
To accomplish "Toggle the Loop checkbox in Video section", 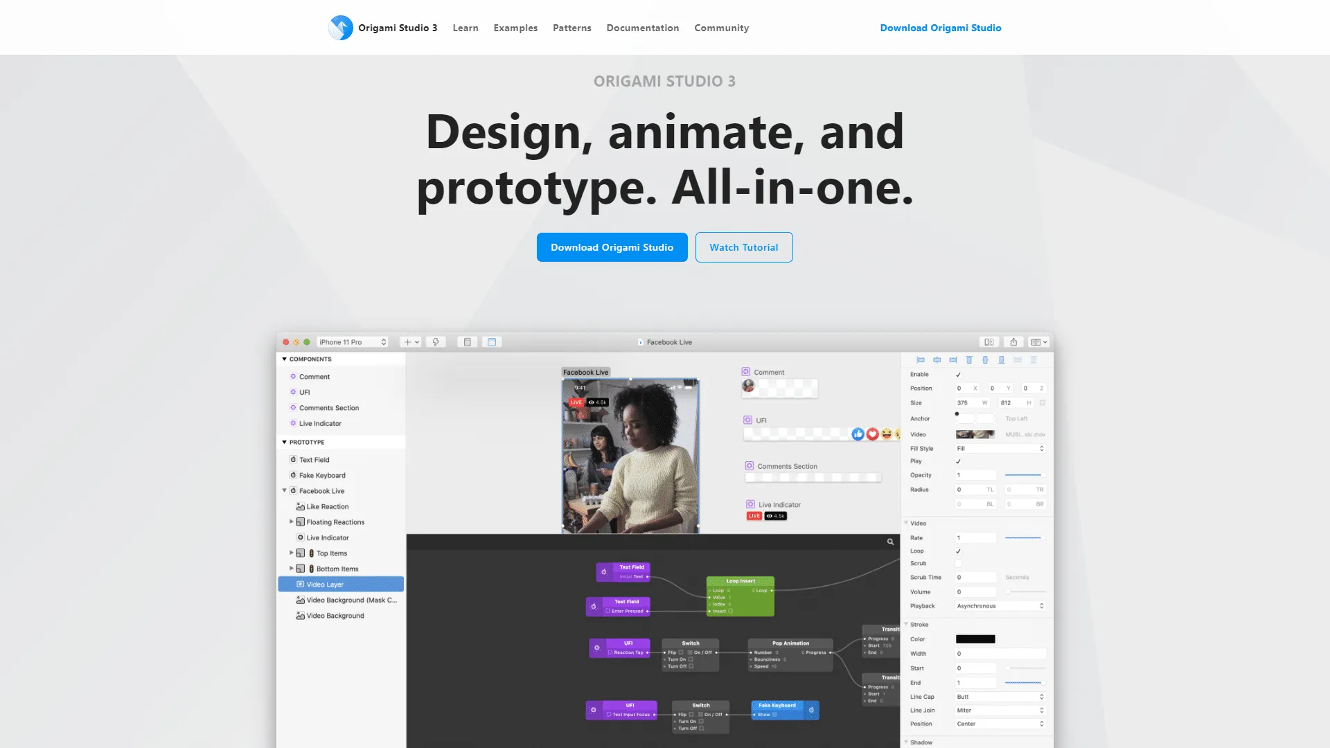I will [x=959, y=551].
